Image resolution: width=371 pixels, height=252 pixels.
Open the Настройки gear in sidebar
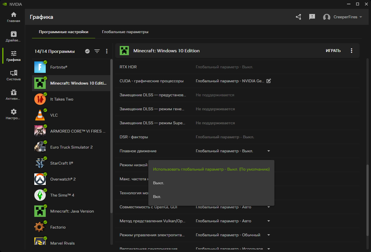pyautogui.click(x=13, y=114)
